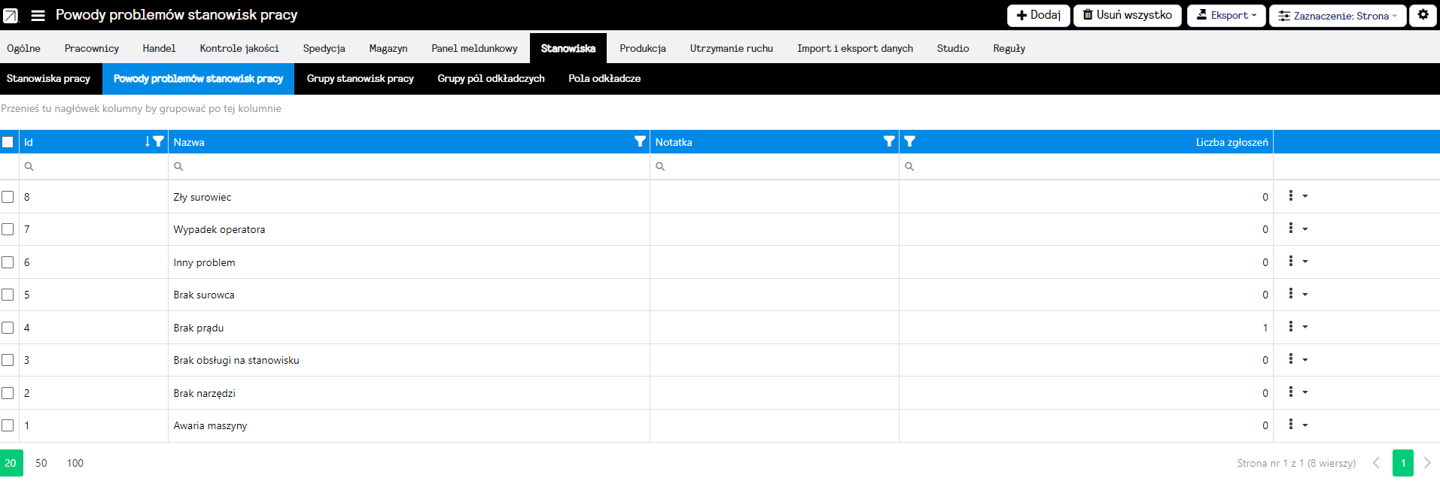1440x481 pixels.
Task: Select the Brak prądu row checkbox
Action: point(8,328)
